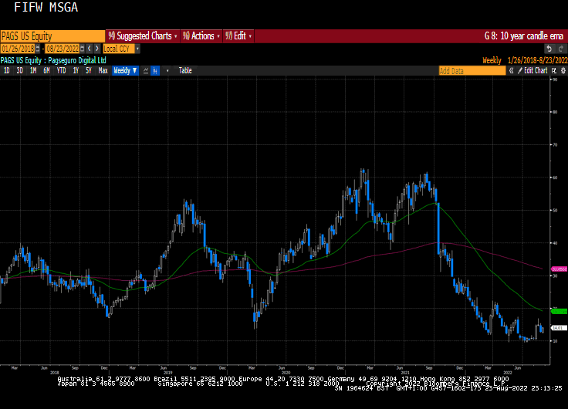Click the pink EMA value label on the axis
The width and height of the screenshot is (568, 409).
coord(559,269)
